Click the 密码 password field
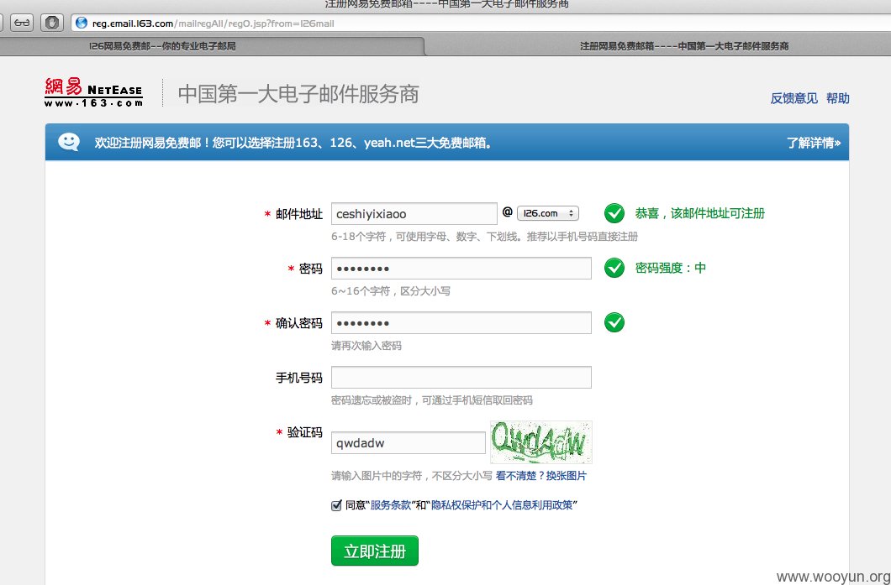 click(461, 269)
